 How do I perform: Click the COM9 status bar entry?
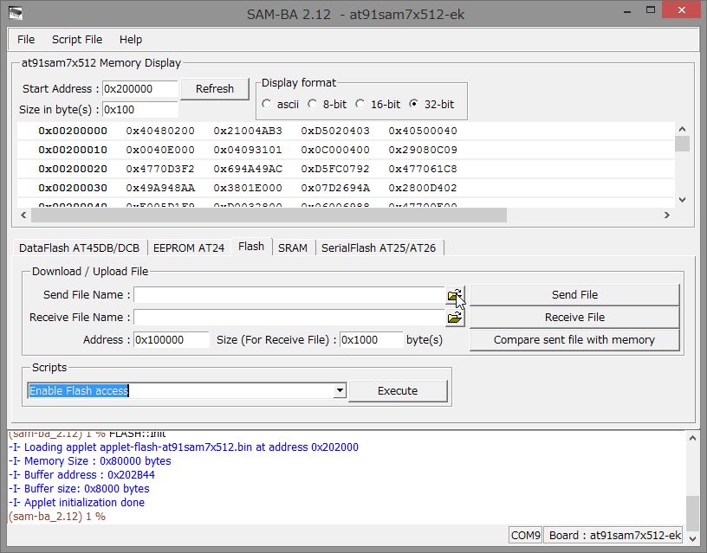(525, 536)
